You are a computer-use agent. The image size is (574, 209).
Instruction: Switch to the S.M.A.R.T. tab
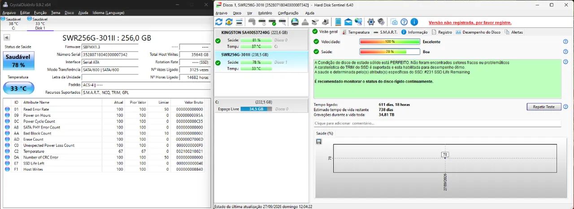pos(386,32)
